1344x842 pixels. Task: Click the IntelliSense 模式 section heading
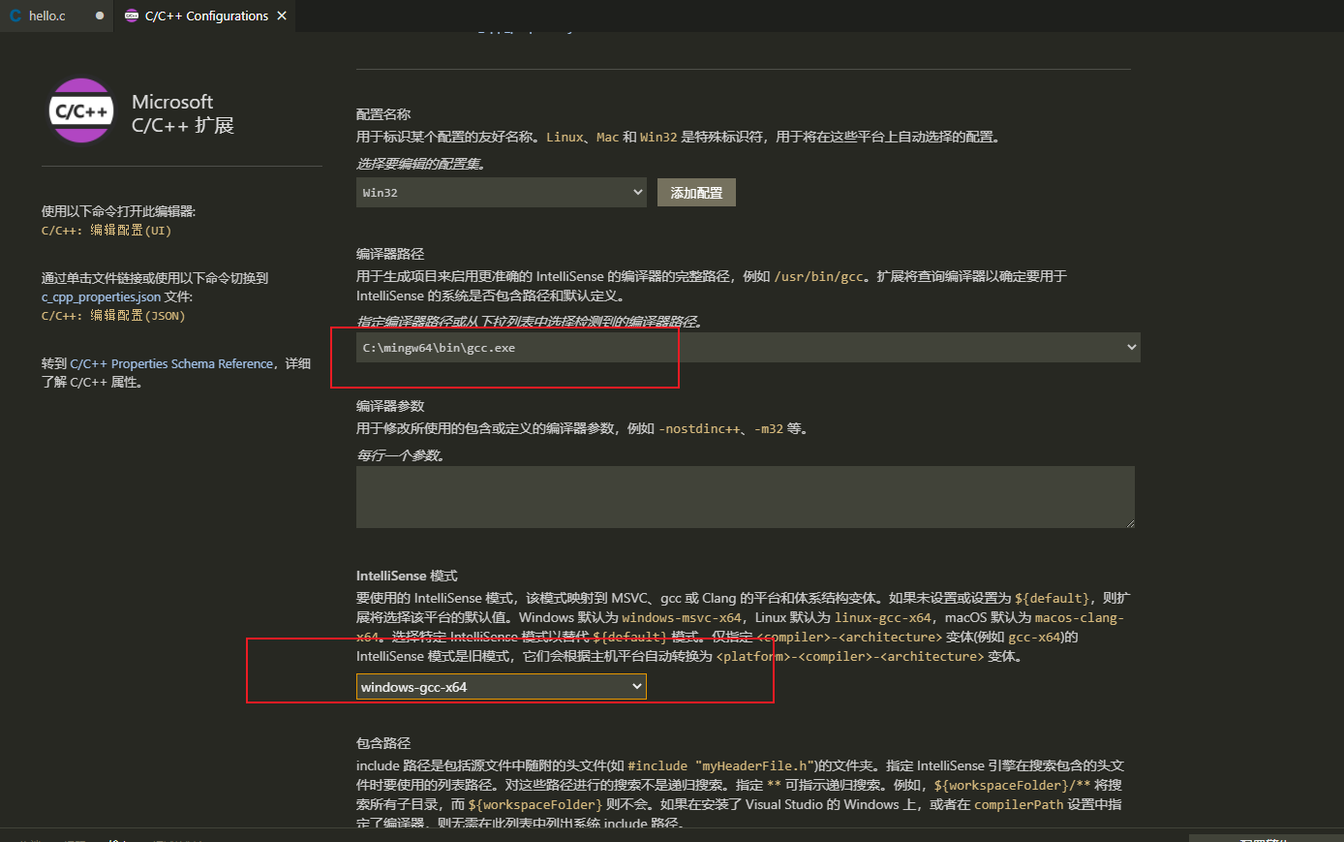coord(407,576)
